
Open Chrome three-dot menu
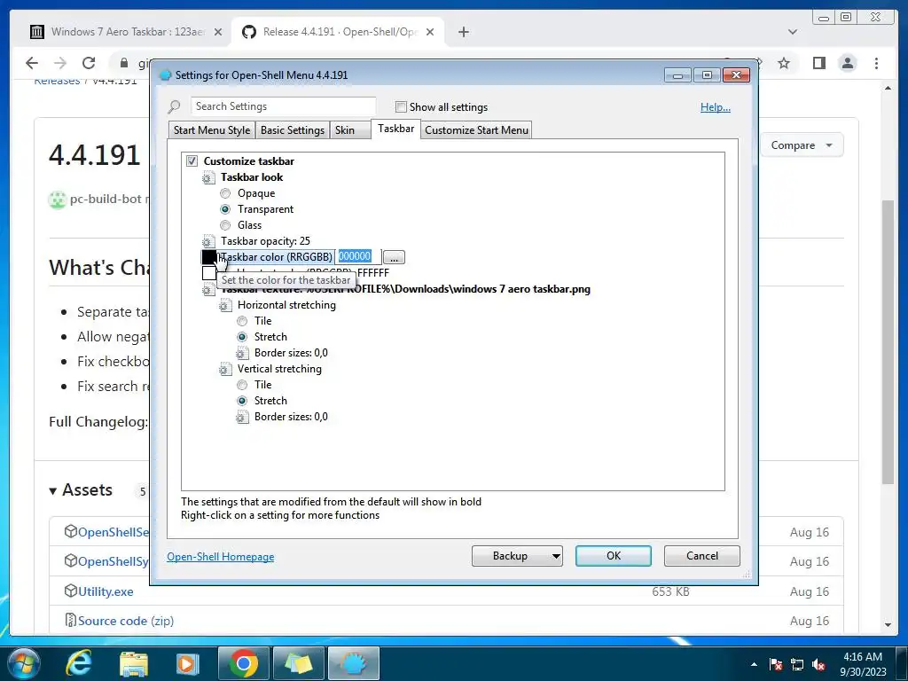pos(876,63)
